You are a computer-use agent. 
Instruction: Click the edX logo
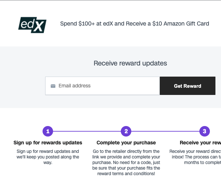32,24
